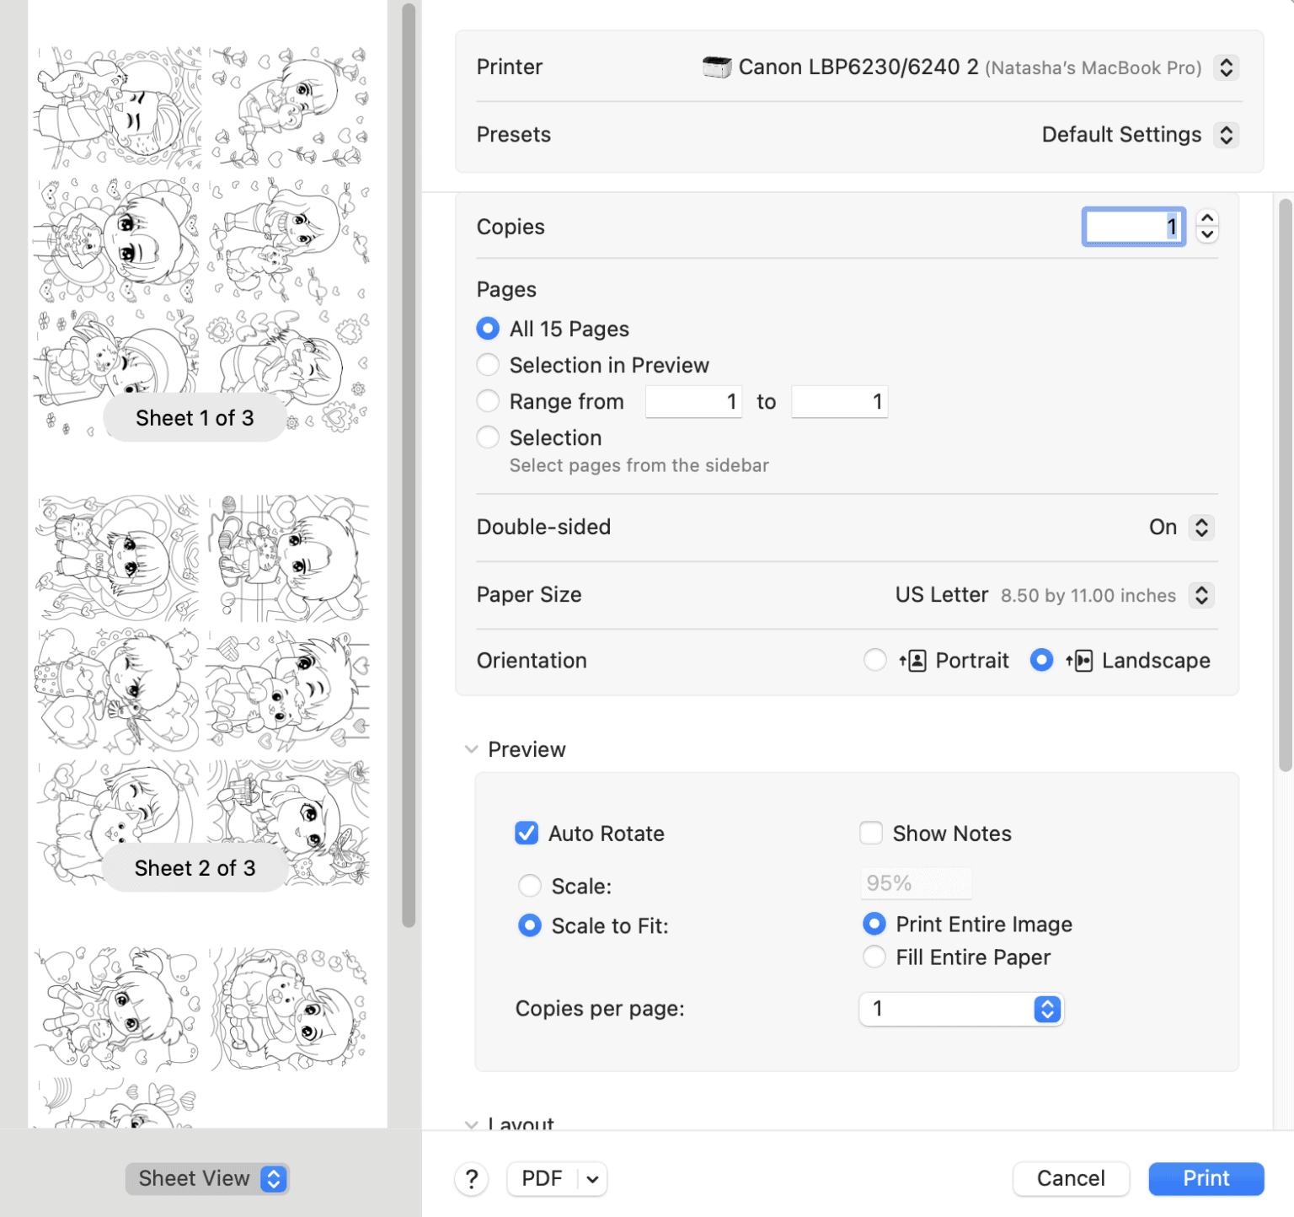Open the help question mark button

click(x=472, y=1179)
